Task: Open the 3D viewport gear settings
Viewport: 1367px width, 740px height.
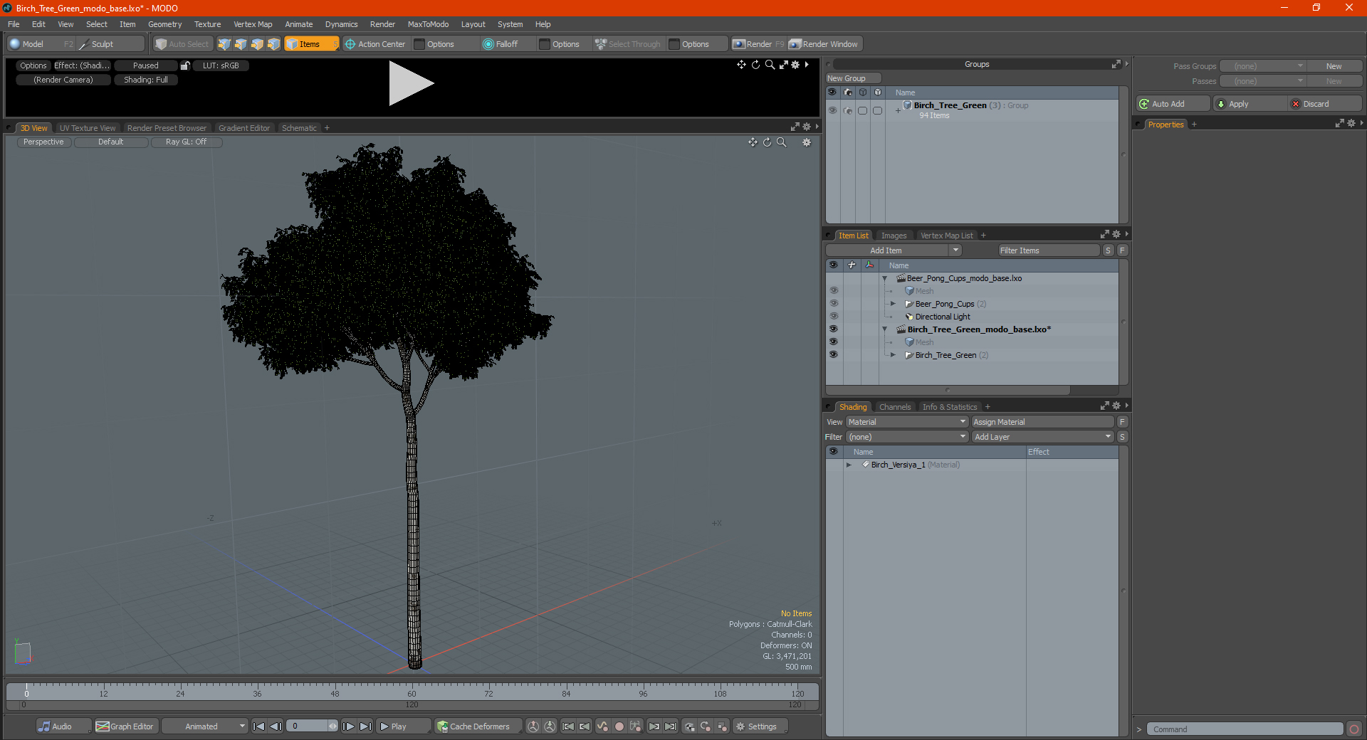Action: pos(807,142)
